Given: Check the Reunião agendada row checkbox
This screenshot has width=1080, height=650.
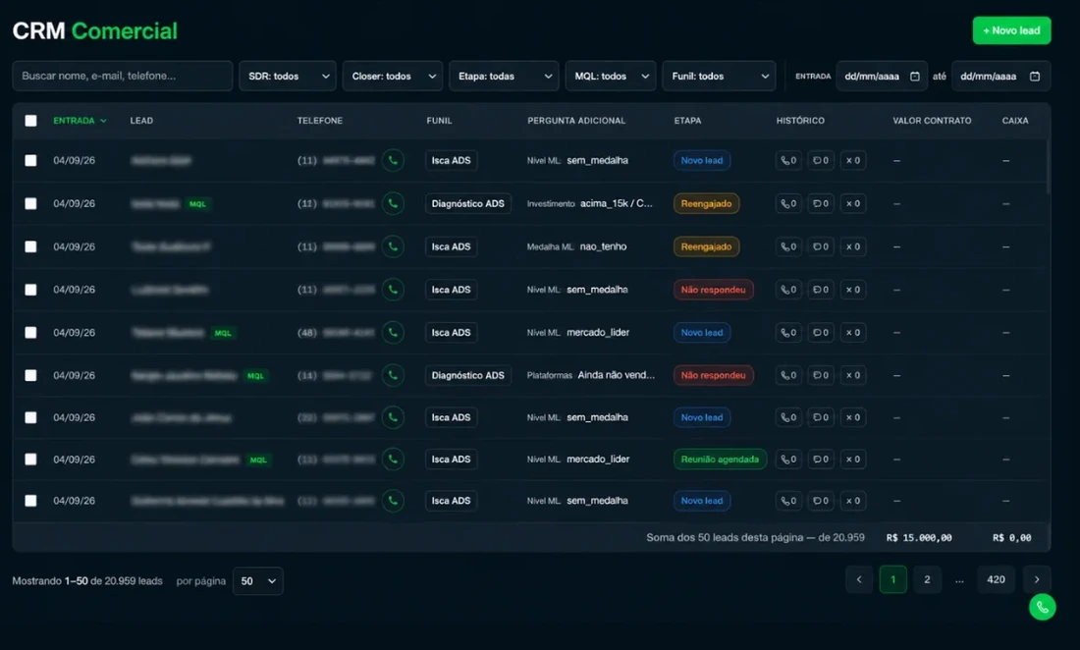Looking at the screenshot, I should click(31, 460).
